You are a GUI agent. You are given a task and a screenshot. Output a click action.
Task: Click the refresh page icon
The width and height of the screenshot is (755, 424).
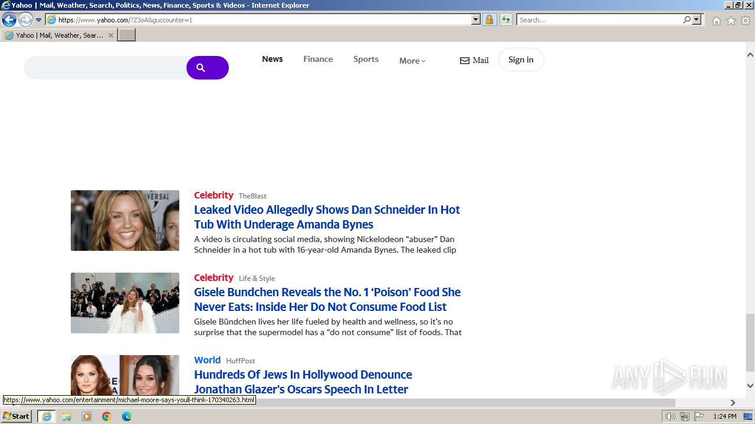click(505, 20)
